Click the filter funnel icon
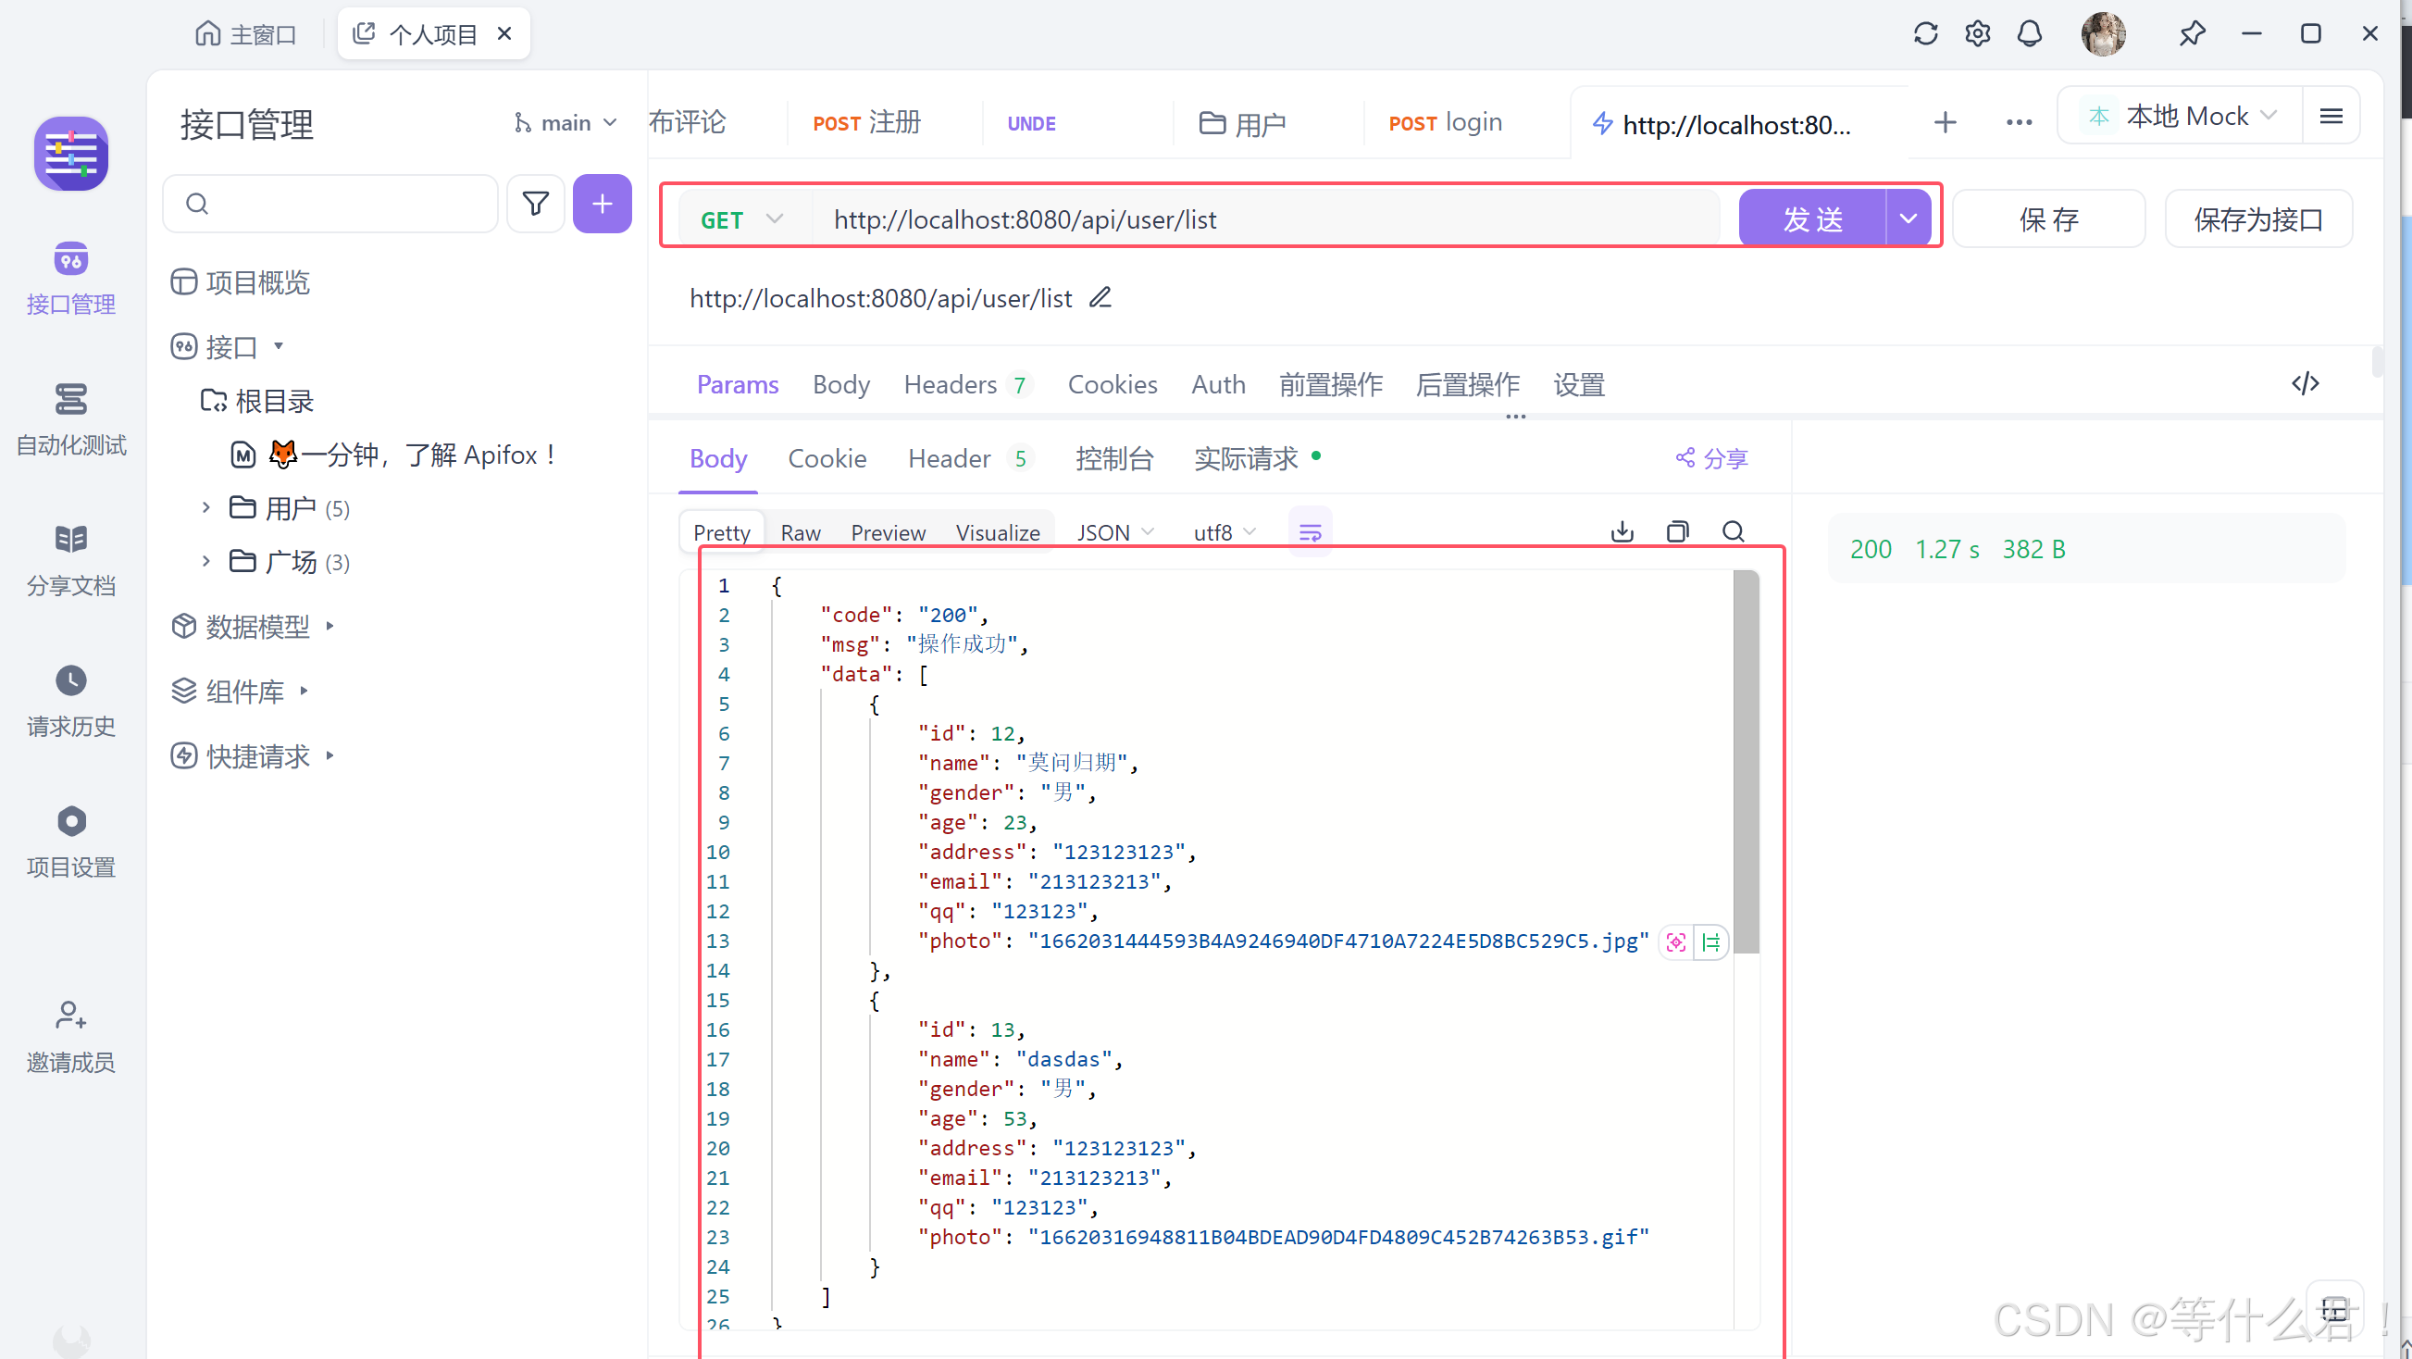 (535, 204)
